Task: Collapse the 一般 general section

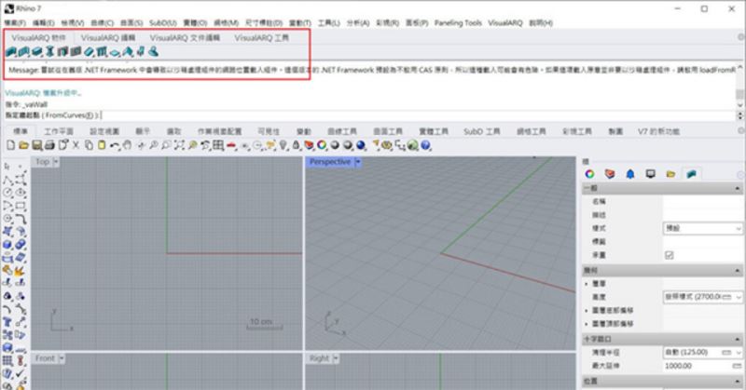Action: pyautogui.click(x=738, y=188)
